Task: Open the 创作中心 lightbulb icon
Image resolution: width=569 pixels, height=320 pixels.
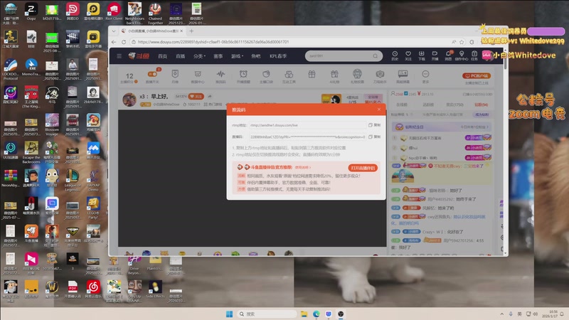Action: pyautogui.click(x=462, y=55)
